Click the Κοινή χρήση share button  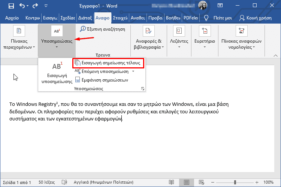[256, 18]
